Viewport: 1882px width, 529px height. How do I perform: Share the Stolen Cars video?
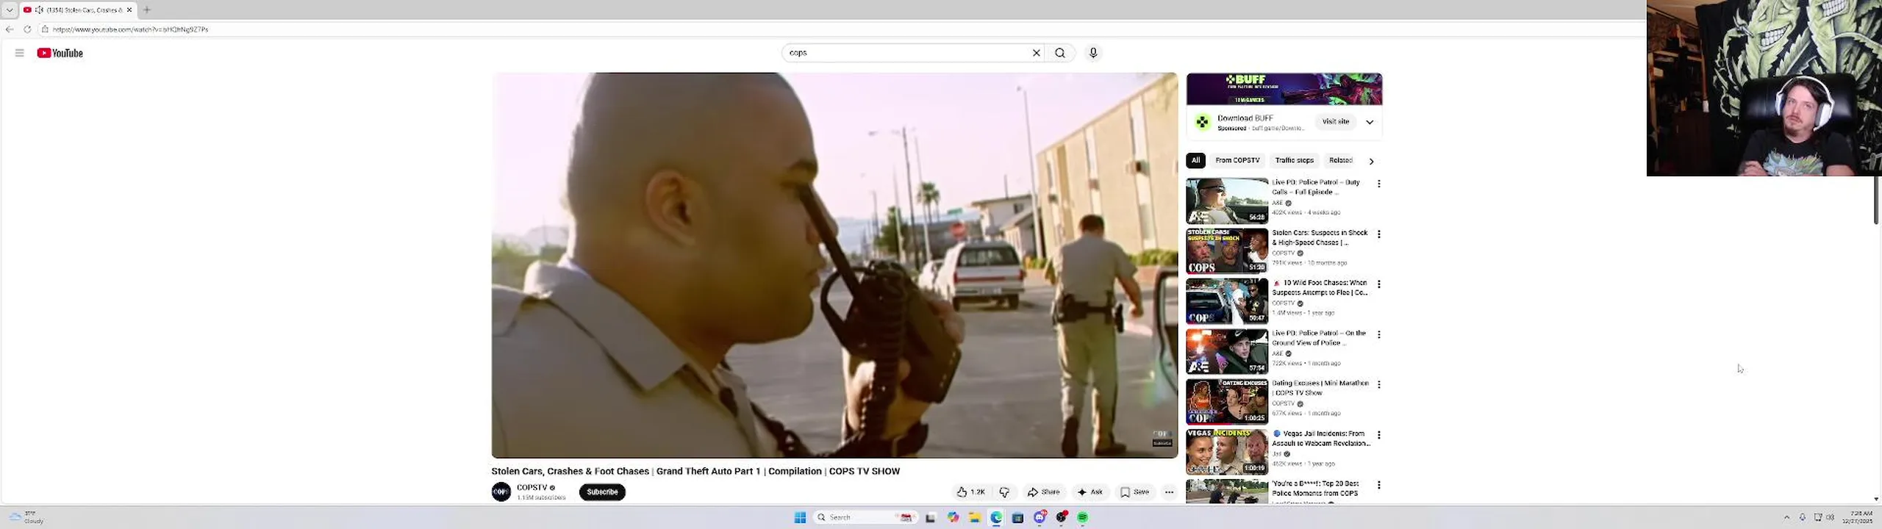coord(1043,492)
